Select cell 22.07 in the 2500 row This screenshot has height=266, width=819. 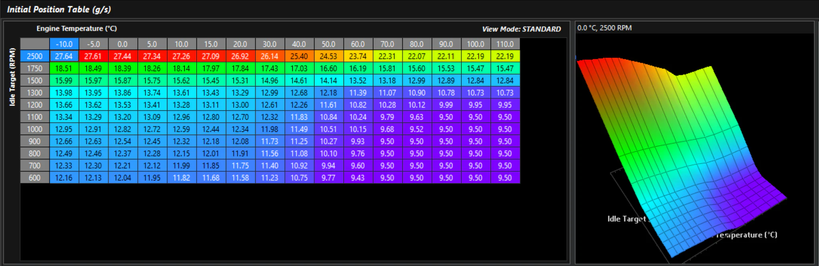[x=417, y=56]
